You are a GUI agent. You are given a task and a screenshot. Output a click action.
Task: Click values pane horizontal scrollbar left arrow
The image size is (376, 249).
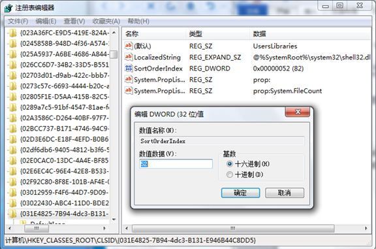tap(127, 228)
